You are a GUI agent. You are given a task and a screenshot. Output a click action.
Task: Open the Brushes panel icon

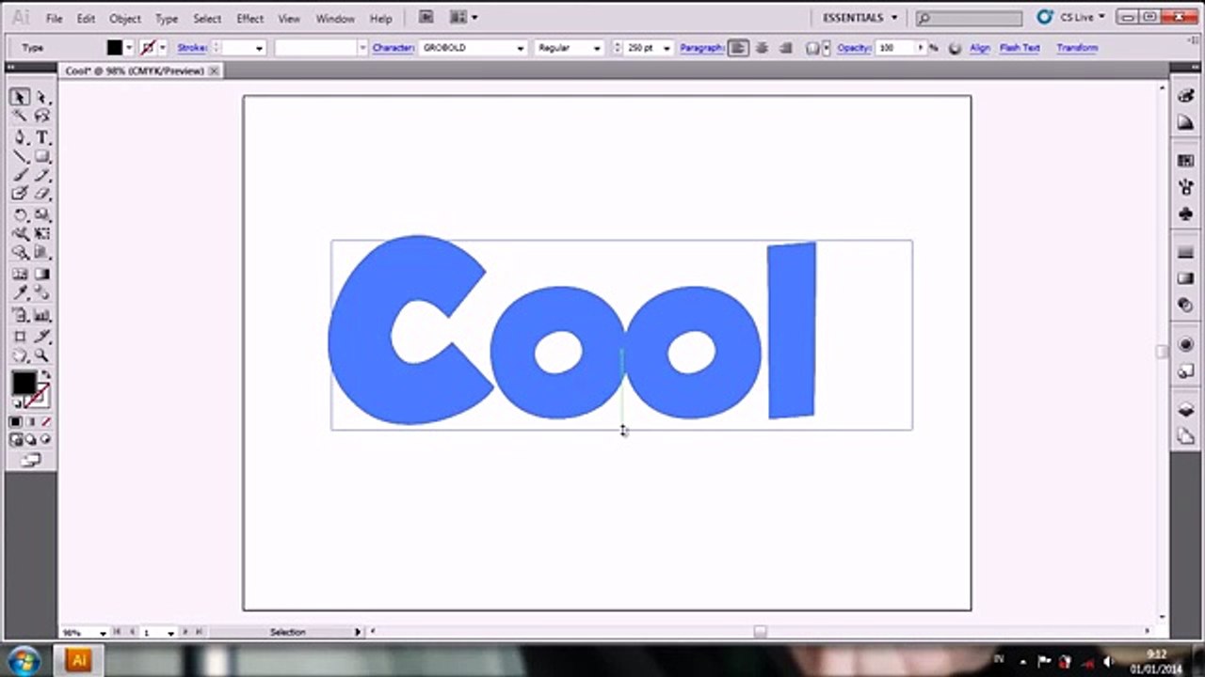(x=1186, y=187)
